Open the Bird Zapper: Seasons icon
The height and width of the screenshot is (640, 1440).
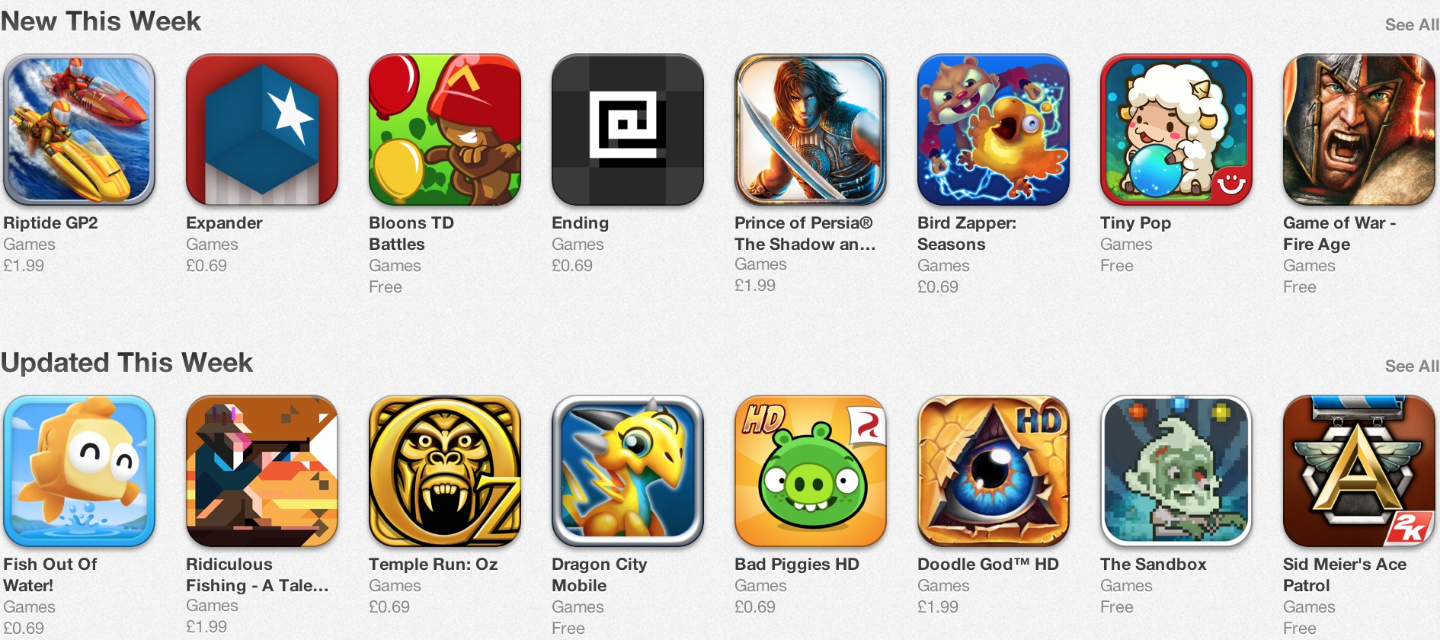pyautogui.click(x=994, y=130)
